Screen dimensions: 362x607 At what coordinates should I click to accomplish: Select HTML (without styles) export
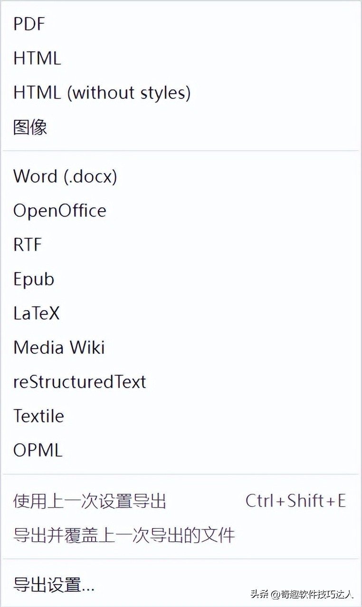[102, 93]
